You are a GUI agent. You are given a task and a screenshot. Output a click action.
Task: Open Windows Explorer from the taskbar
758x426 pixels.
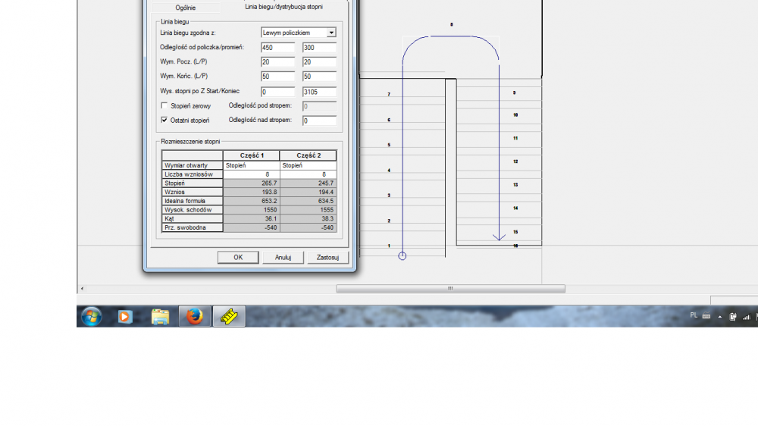(x=160, y=316)
